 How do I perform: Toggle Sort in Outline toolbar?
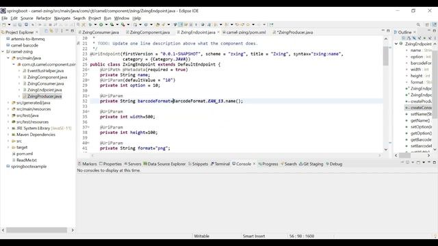[409, 38]
